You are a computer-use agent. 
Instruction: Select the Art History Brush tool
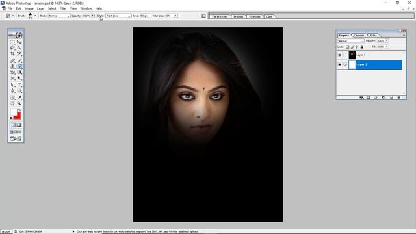(x=19, y=66)
